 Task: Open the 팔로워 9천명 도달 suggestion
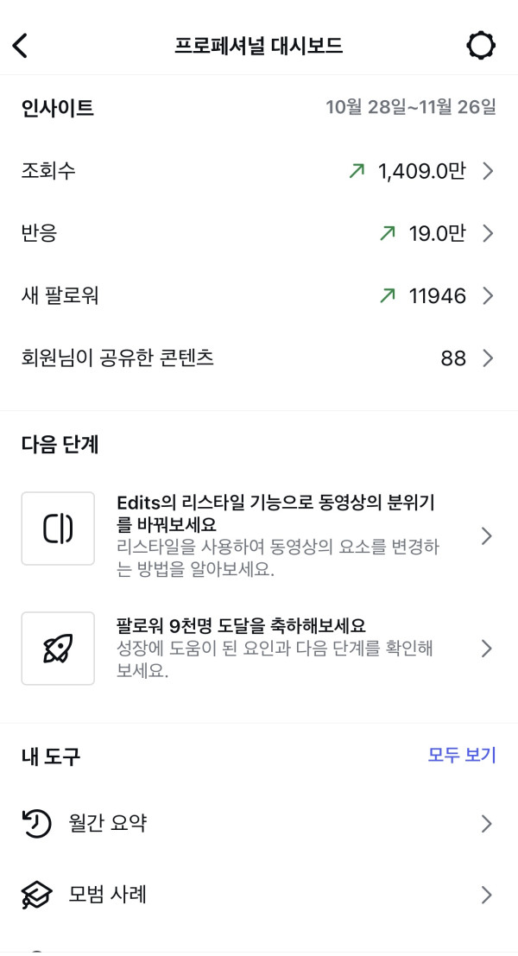point(276,648)
